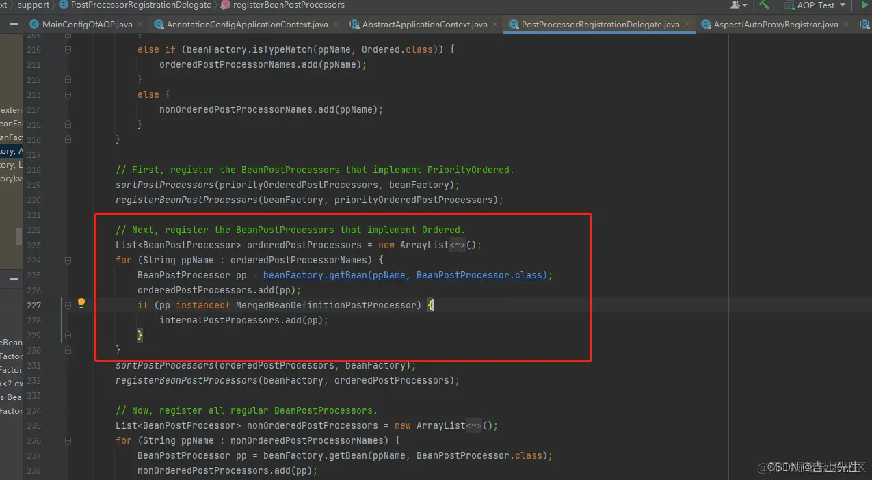872x480 pixels.
Task: Click the class icon beside the PostProcessorRegistrationDelegate breadcrumb
Action: click(64, 5)
